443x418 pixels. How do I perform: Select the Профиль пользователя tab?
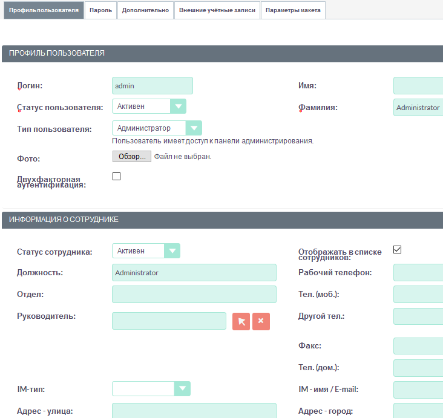(x=42, y=10)
